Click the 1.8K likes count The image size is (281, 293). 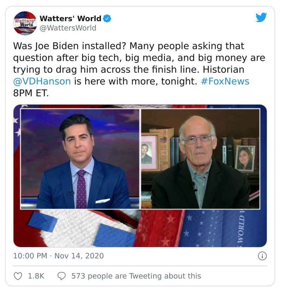pyautogui.click(x=36, y=276)
